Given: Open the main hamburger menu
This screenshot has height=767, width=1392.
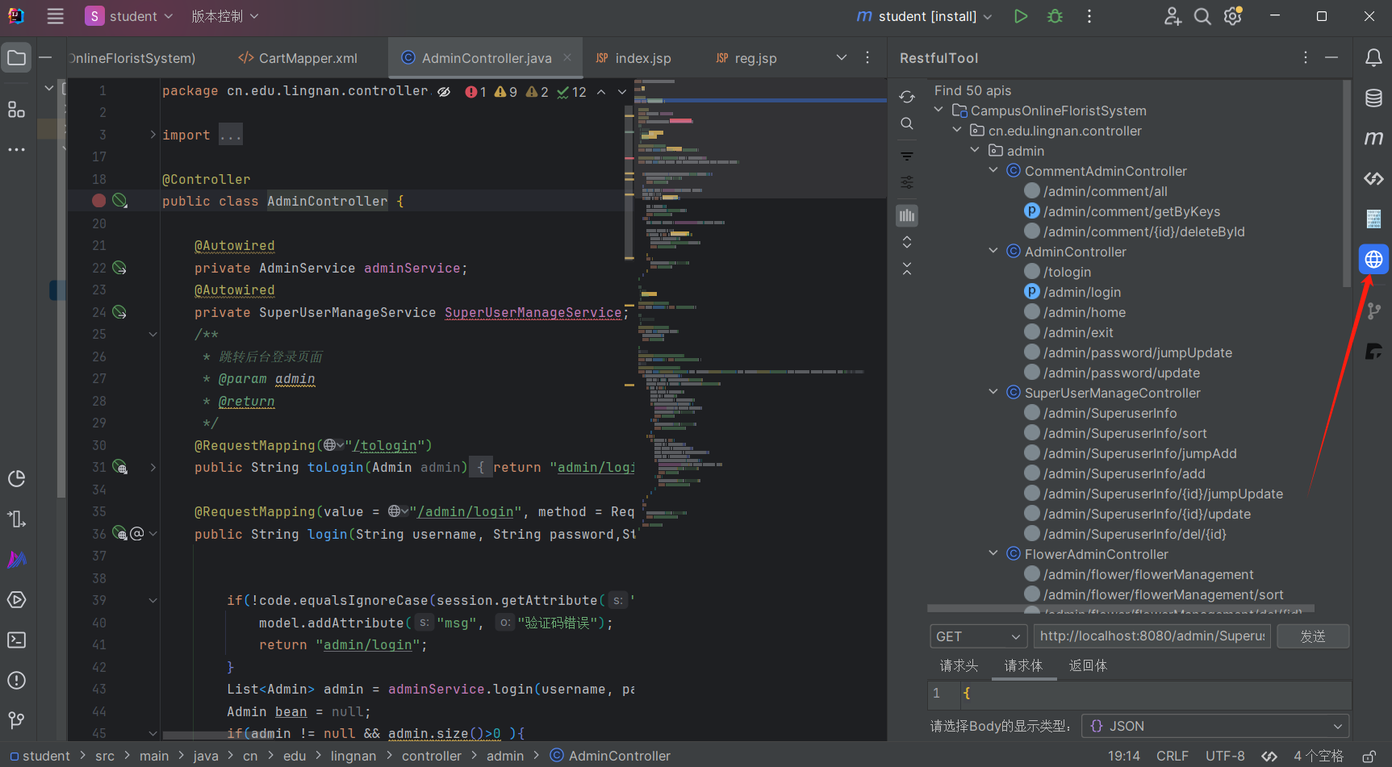Looking at the screenshot, I should [55, 16].
